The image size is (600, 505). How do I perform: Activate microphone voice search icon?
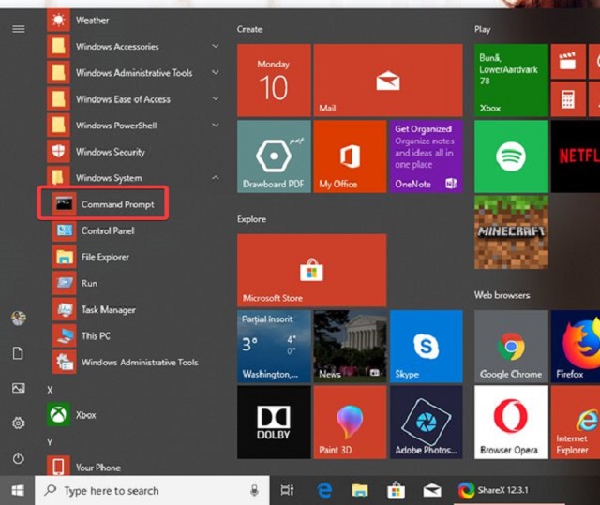pos(254,490)
